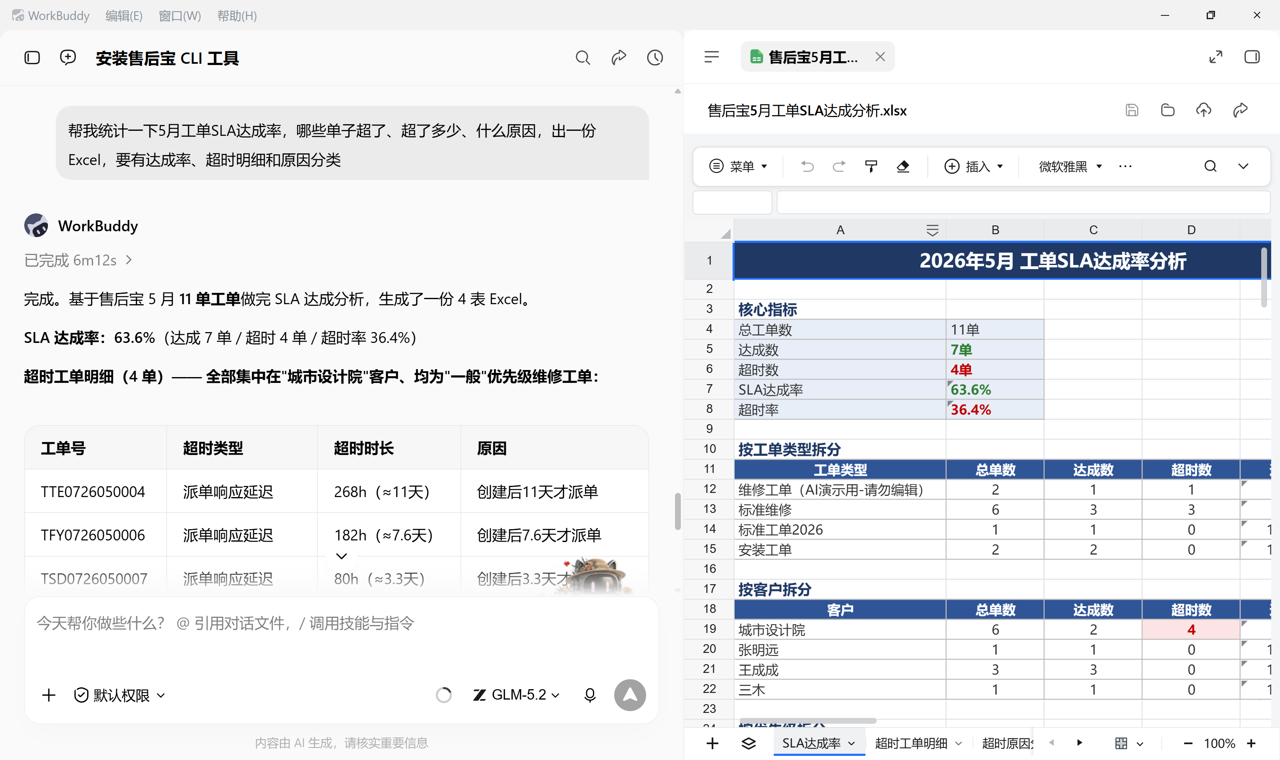Open the file's folder location

tap(1168, 110)
